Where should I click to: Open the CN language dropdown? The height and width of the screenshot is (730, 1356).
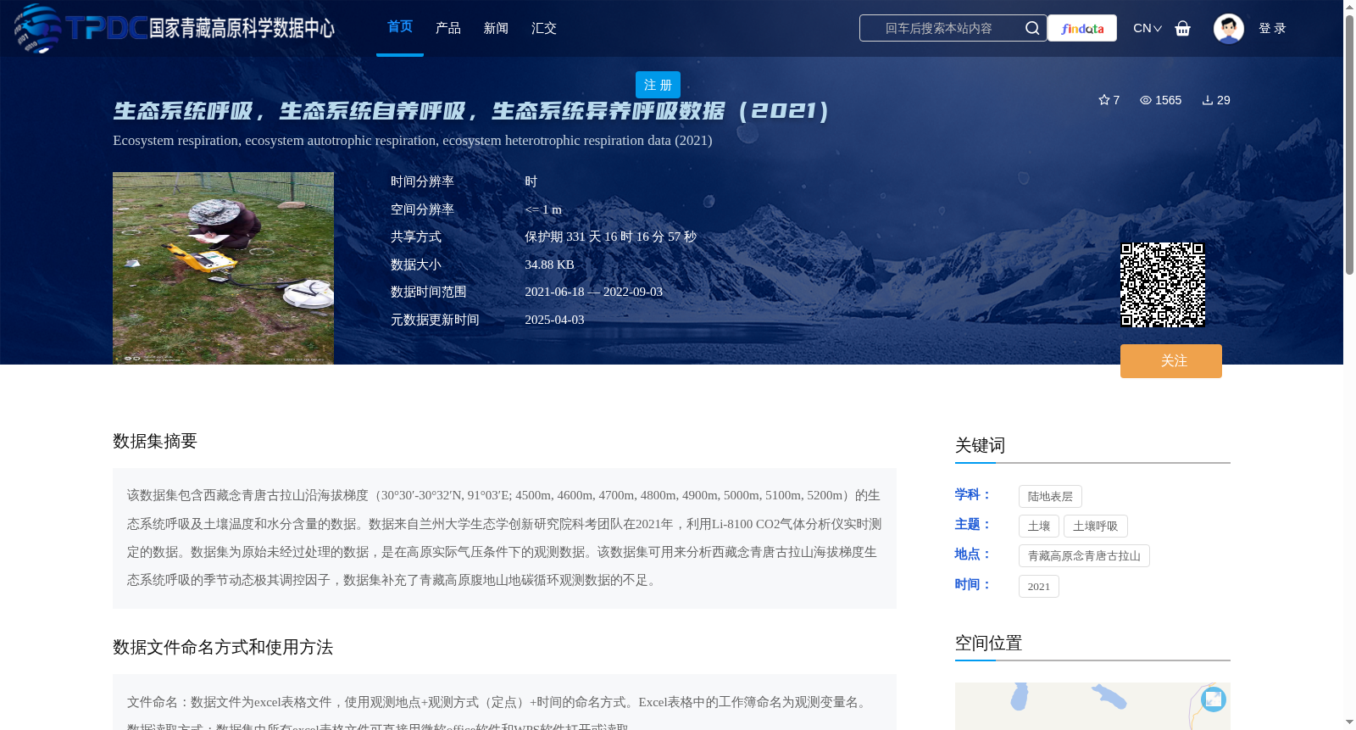click(x=1147, y=28)
